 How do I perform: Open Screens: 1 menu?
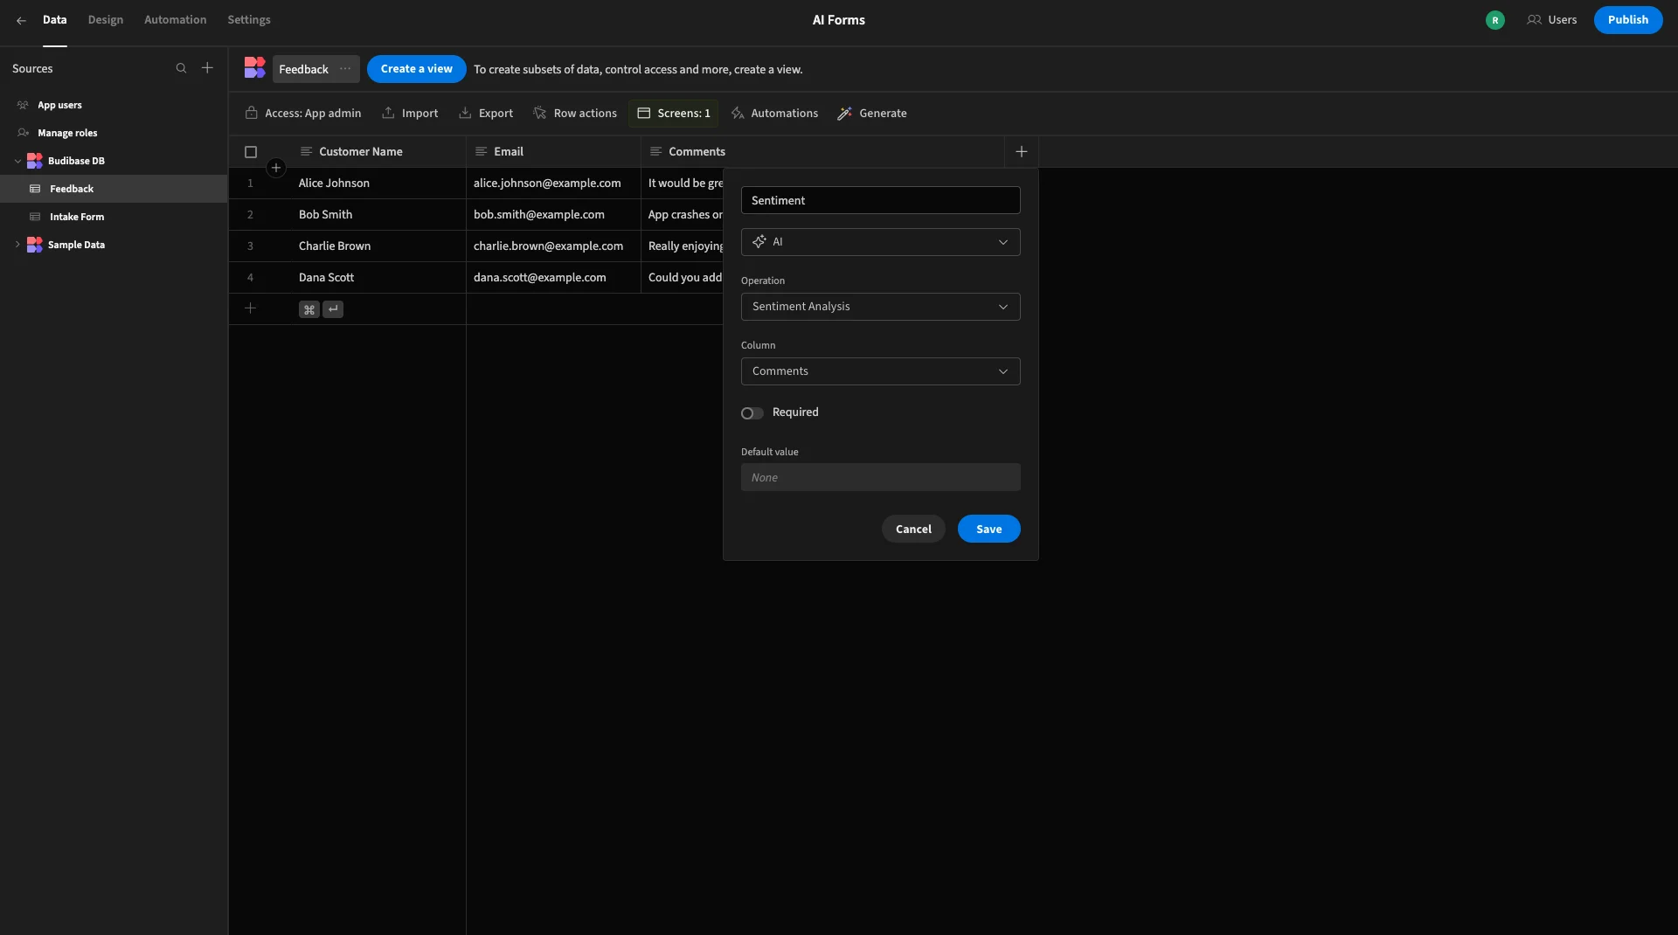coord(673,114)
